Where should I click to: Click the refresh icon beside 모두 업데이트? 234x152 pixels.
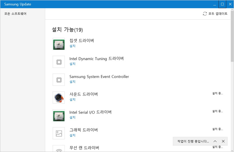click(x=205, y=14)
